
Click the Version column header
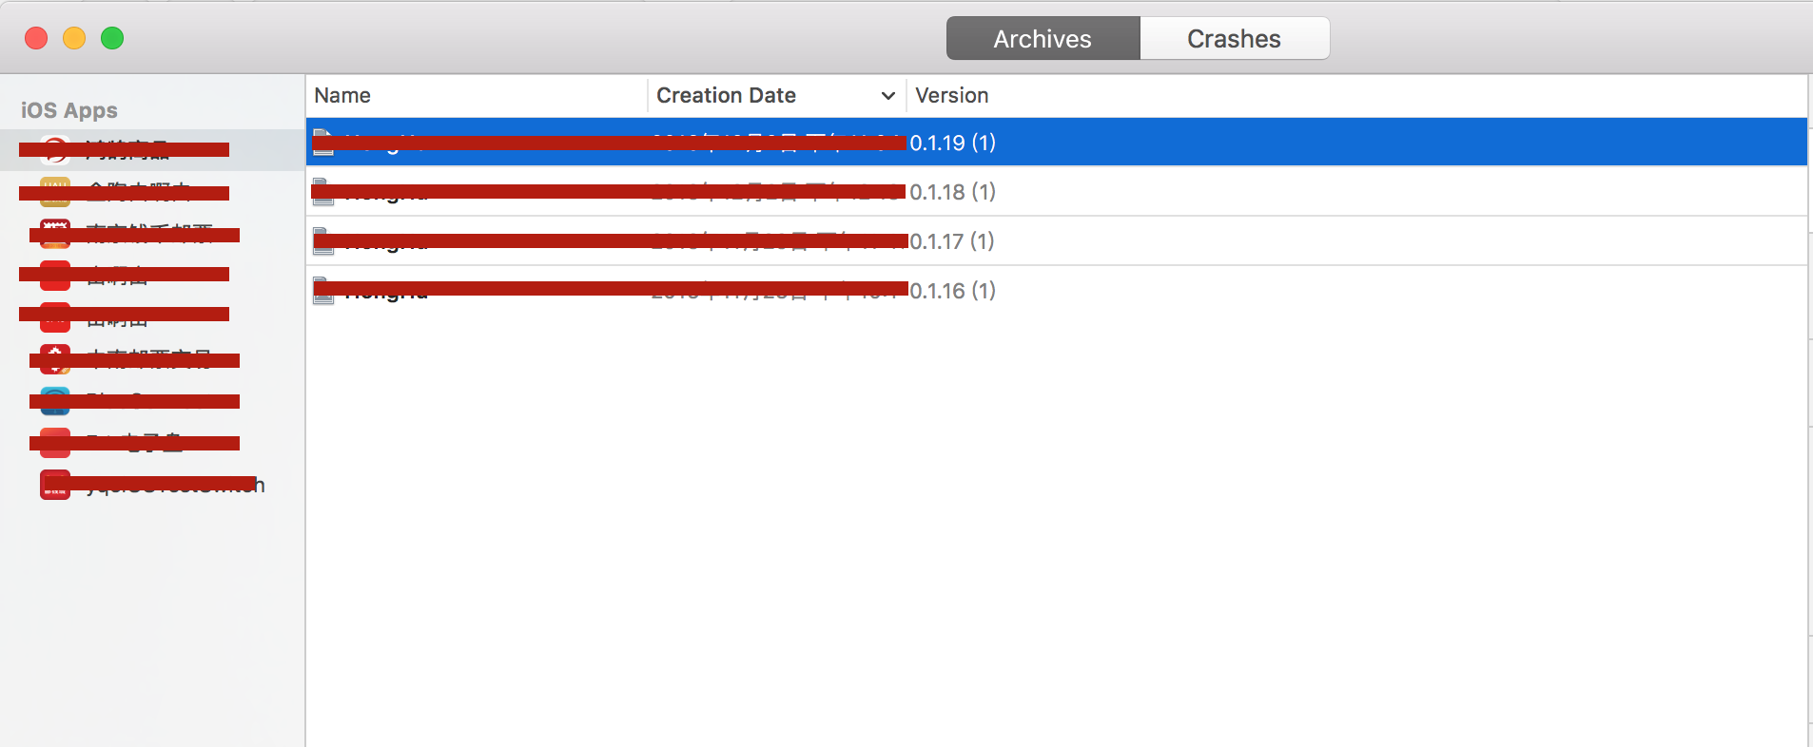[x=951, y=96]
